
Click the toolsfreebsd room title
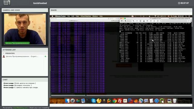coord(40,3)
